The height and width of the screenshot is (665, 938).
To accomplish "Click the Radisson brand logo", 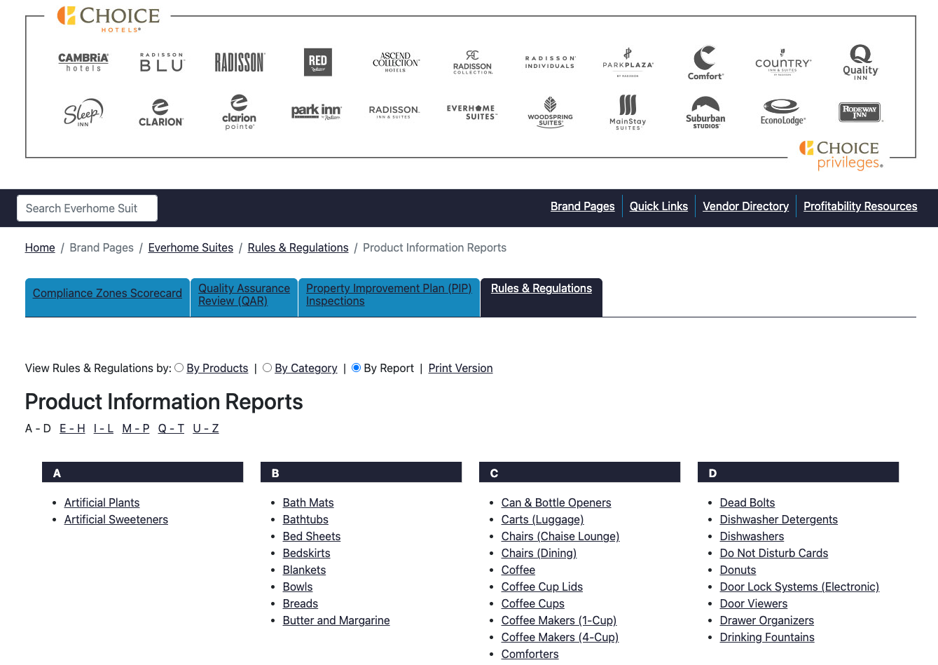I will click(x=240, y=62).
